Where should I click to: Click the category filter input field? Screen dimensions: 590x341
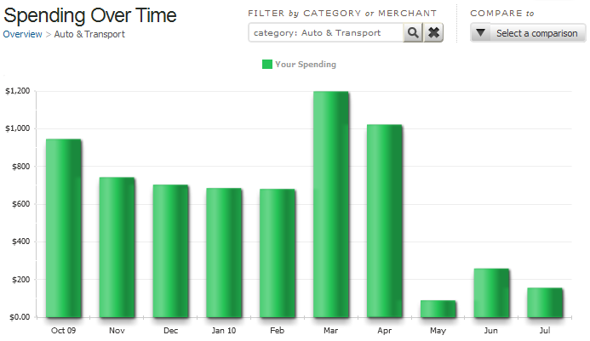327,33
